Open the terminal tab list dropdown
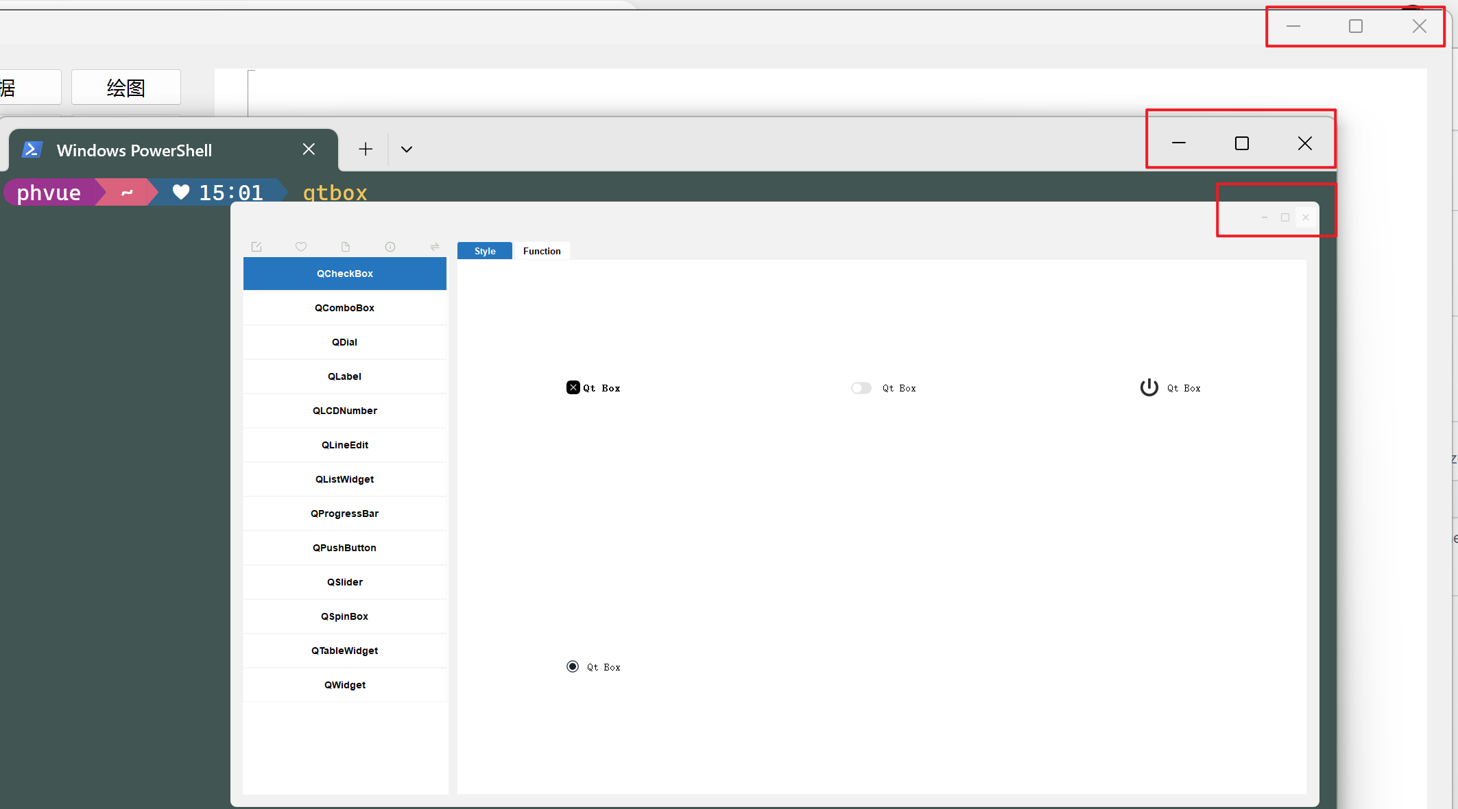Screen dimensions: 1458x809 [407, 149]
